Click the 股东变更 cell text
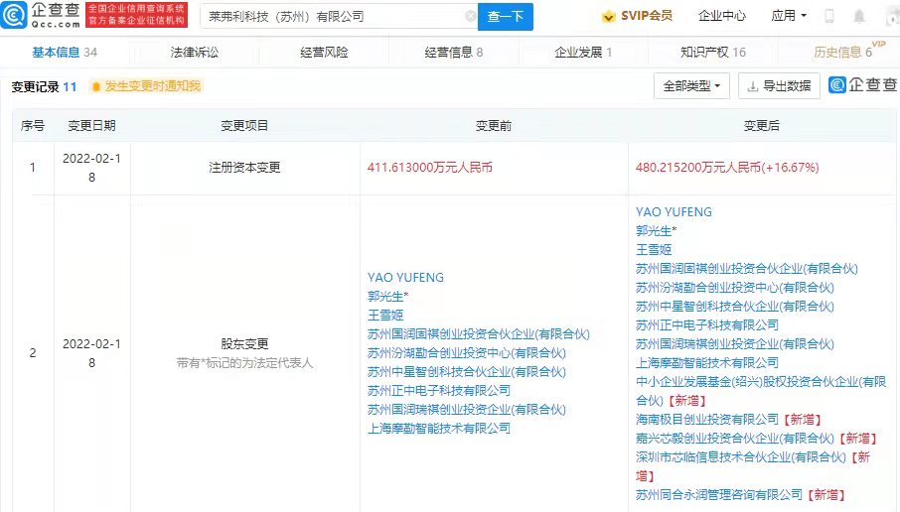The height and width of the screenshot is (512, 900). (244, 344)
